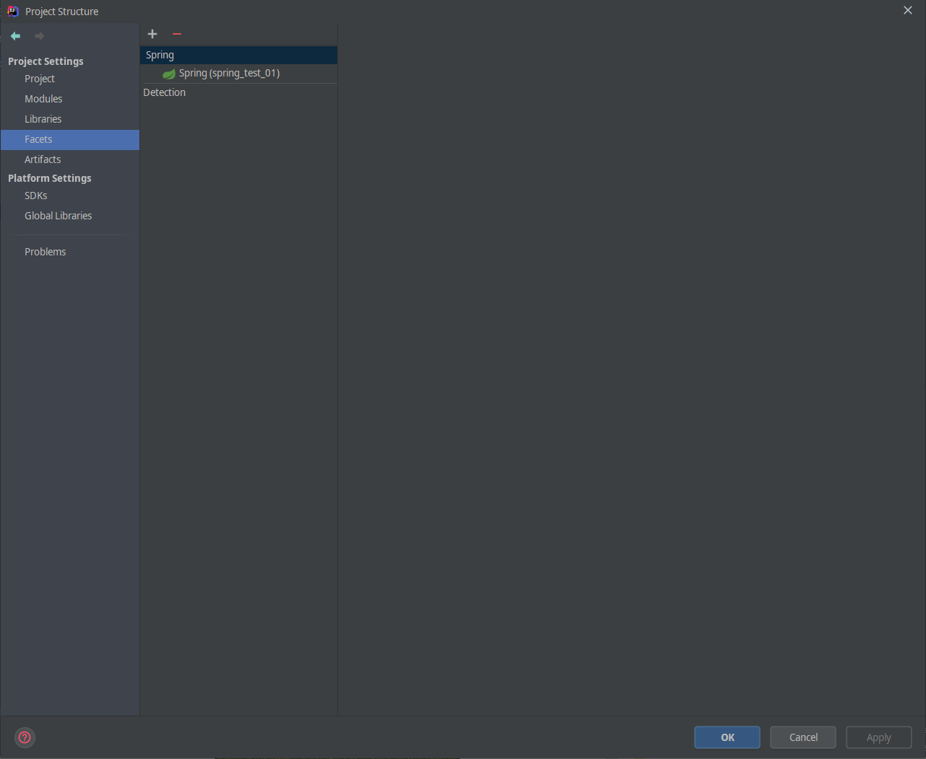
Task: Click the back navigation arrow
Action: tap(15, 36)
